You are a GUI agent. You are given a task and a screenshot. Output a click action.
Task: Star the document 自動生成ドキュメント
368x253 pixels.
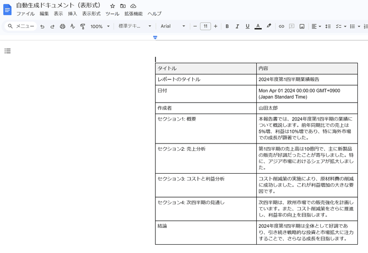[113, 6]
